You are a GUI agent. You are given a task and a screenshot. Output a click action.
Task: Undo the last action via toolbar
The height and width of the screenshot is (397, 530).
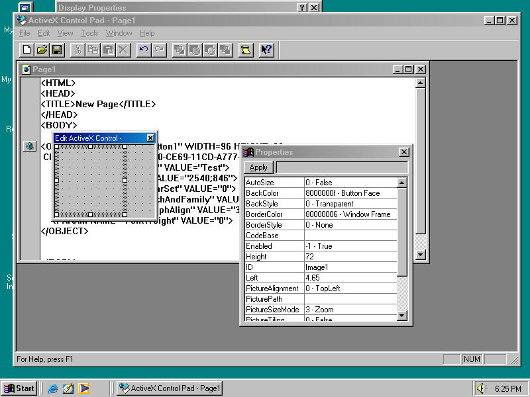(144, 50)
